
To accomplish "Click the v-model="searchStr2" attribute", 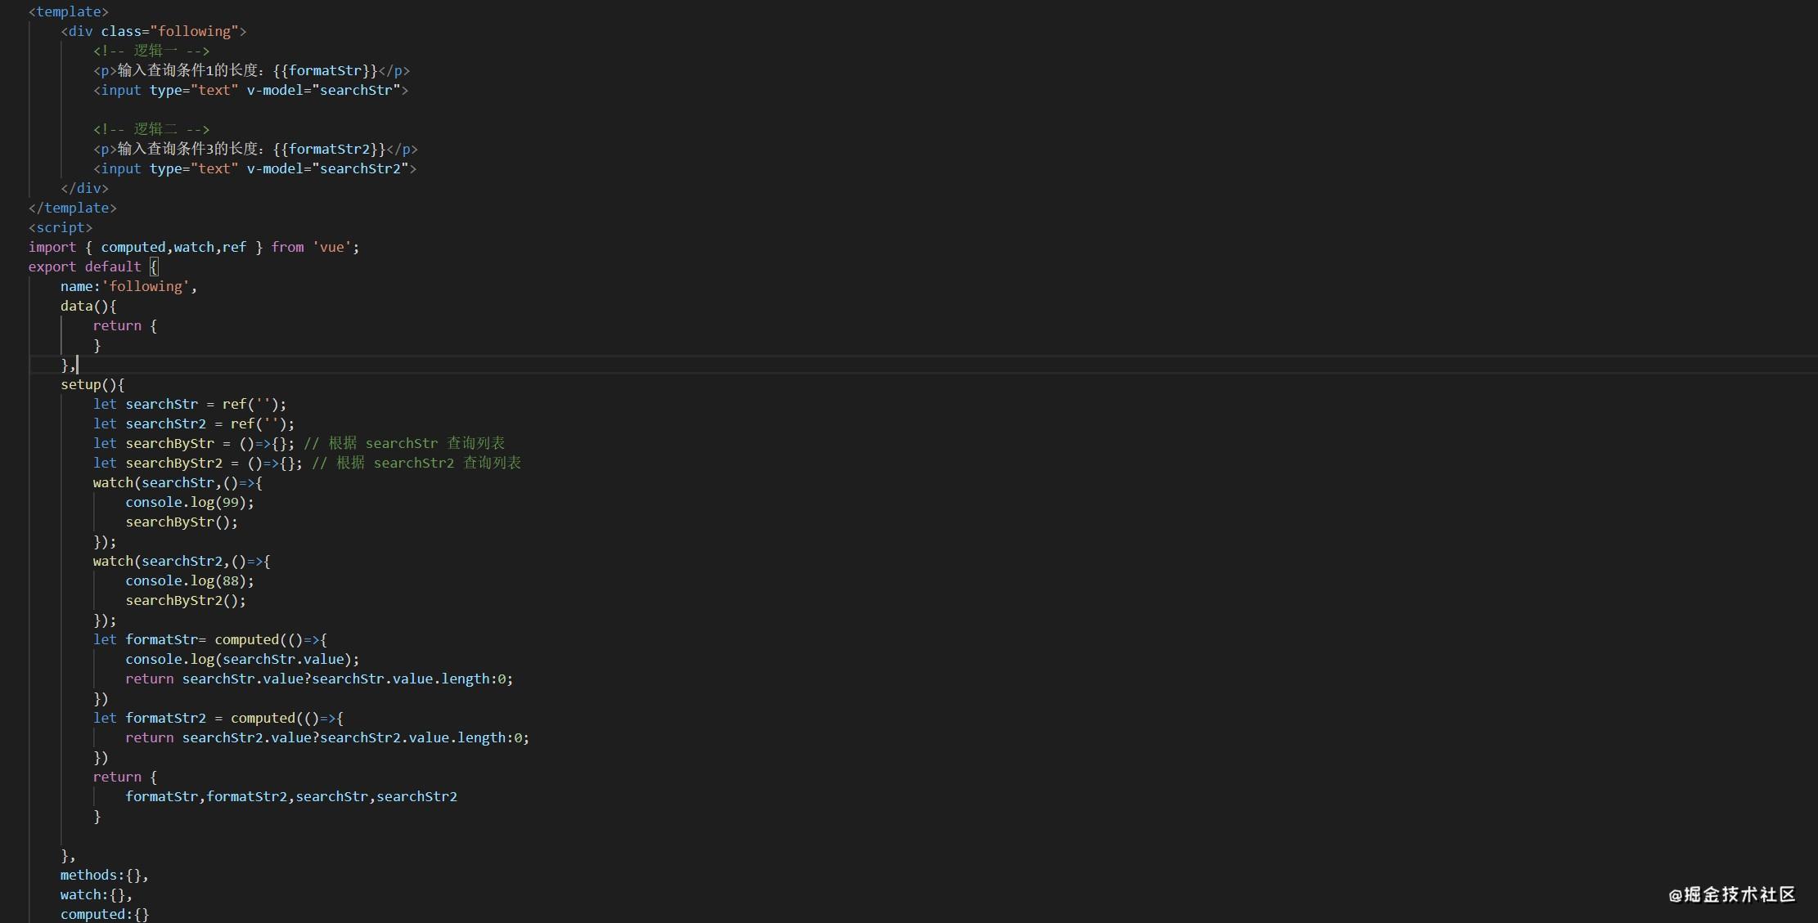I will click(327, 168).
